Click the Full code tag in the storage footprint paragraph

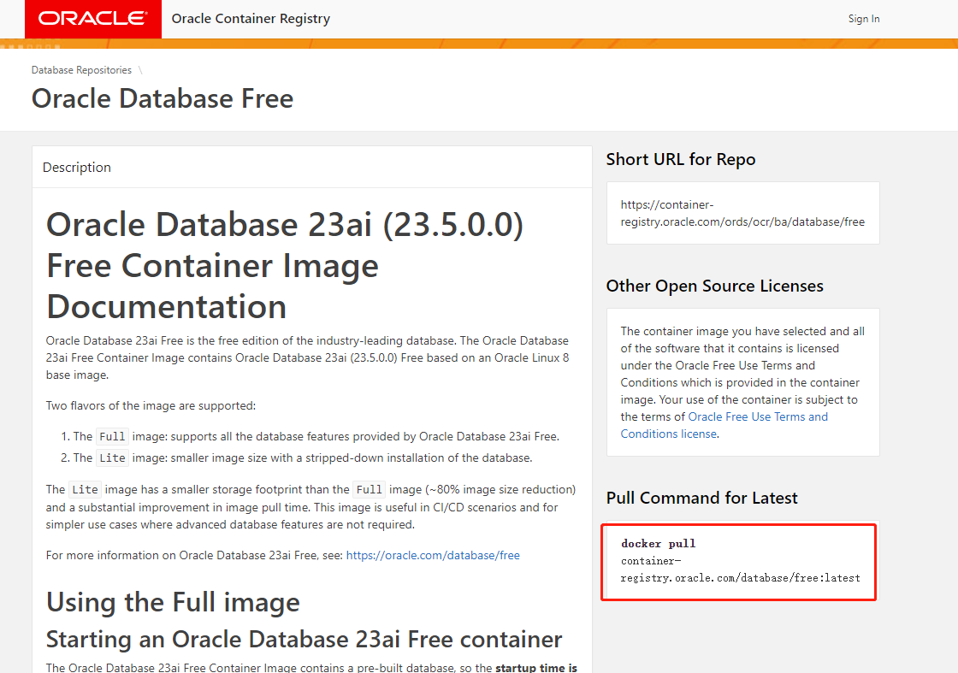coord(369,490)
